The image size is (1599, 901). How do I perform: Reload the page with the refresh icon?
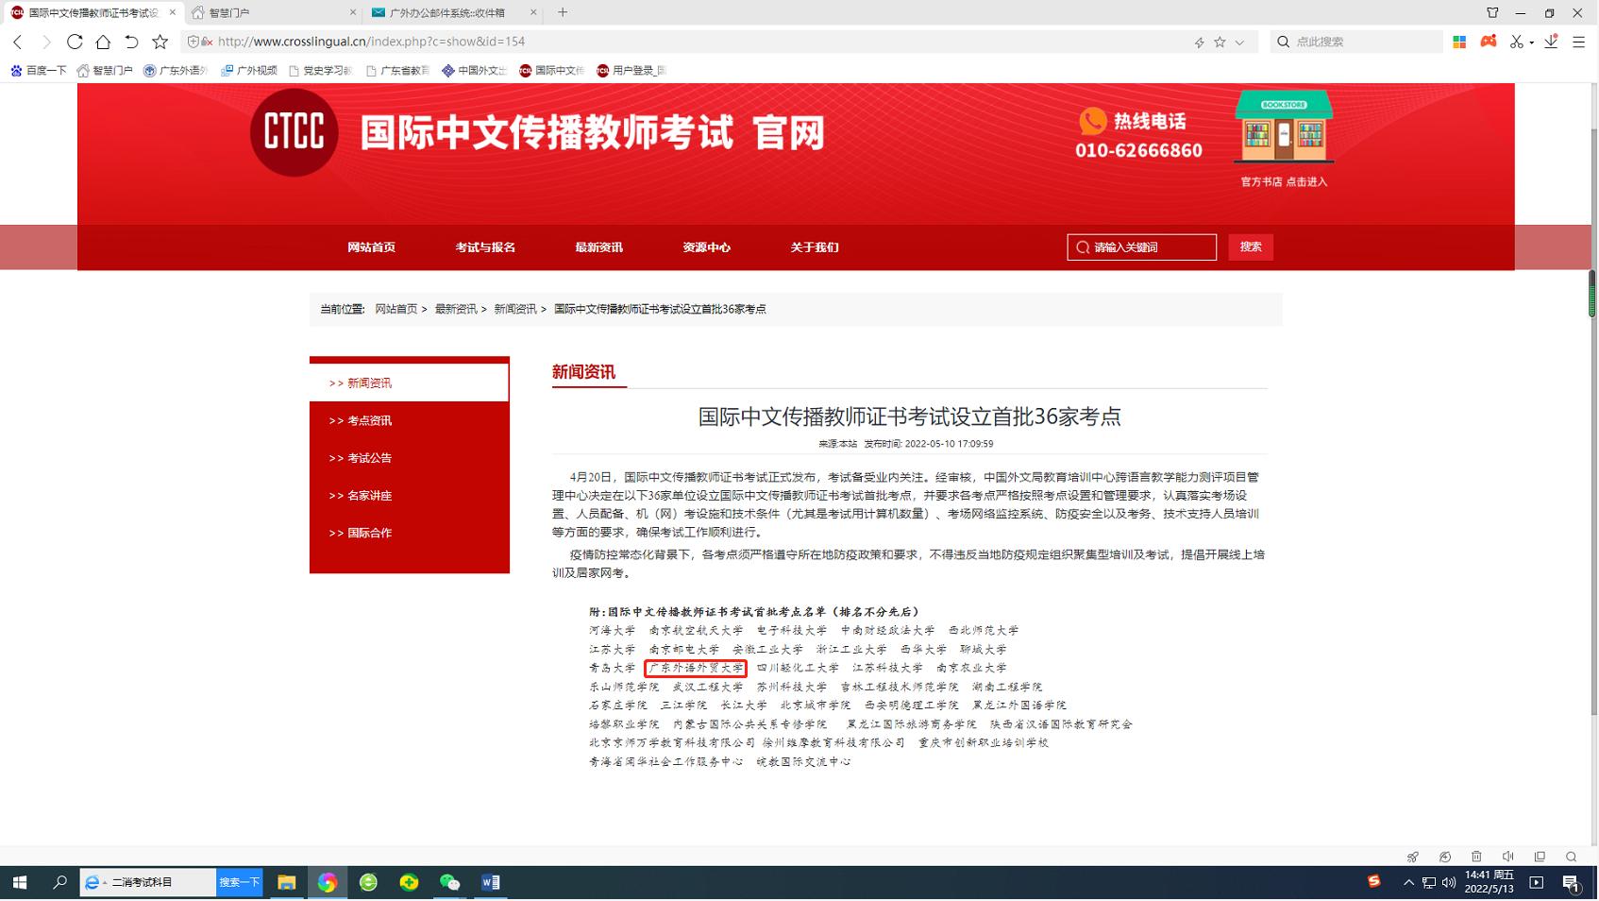[75, 42]
